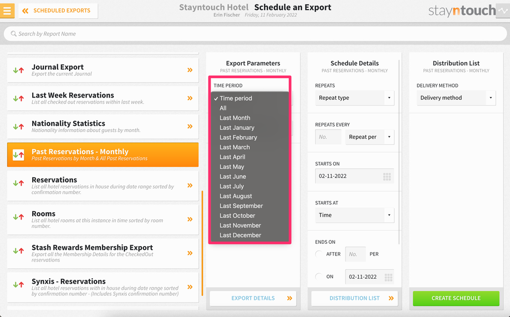
Task: Click the Ends On date field
Action: (370, 277)
